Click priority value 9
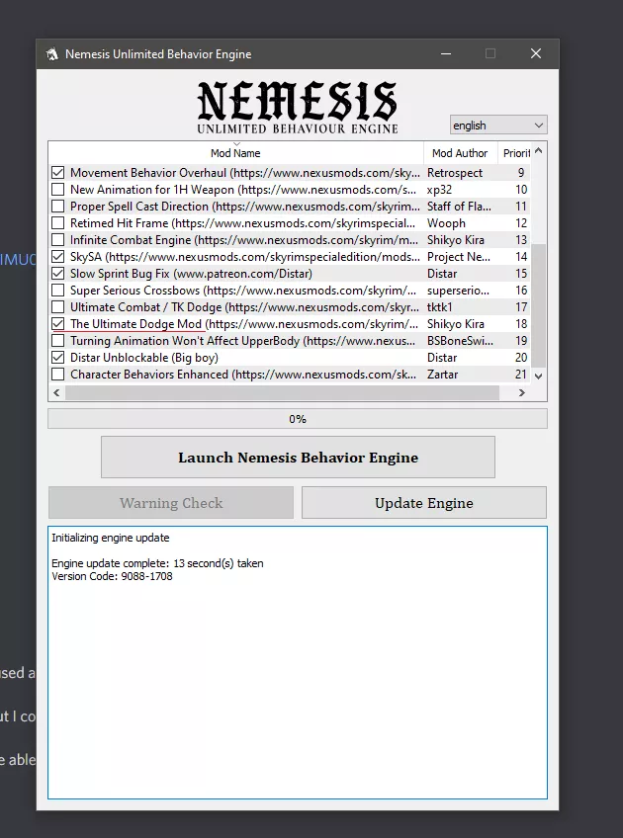The width and height of the screenshot is (623, 838). (521, 173)
